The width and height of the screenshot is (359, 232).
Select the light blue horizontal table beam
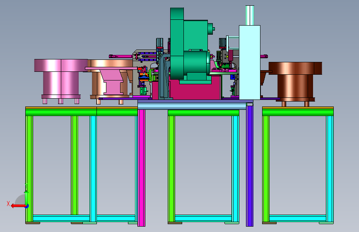click(192, 106)
